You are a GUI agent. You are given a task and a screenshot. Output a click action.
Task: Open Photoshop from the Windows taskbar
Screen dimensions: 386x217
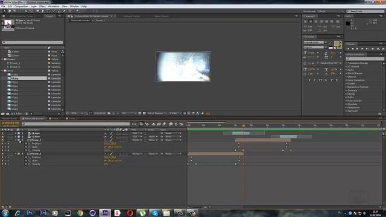coord(30,213)
